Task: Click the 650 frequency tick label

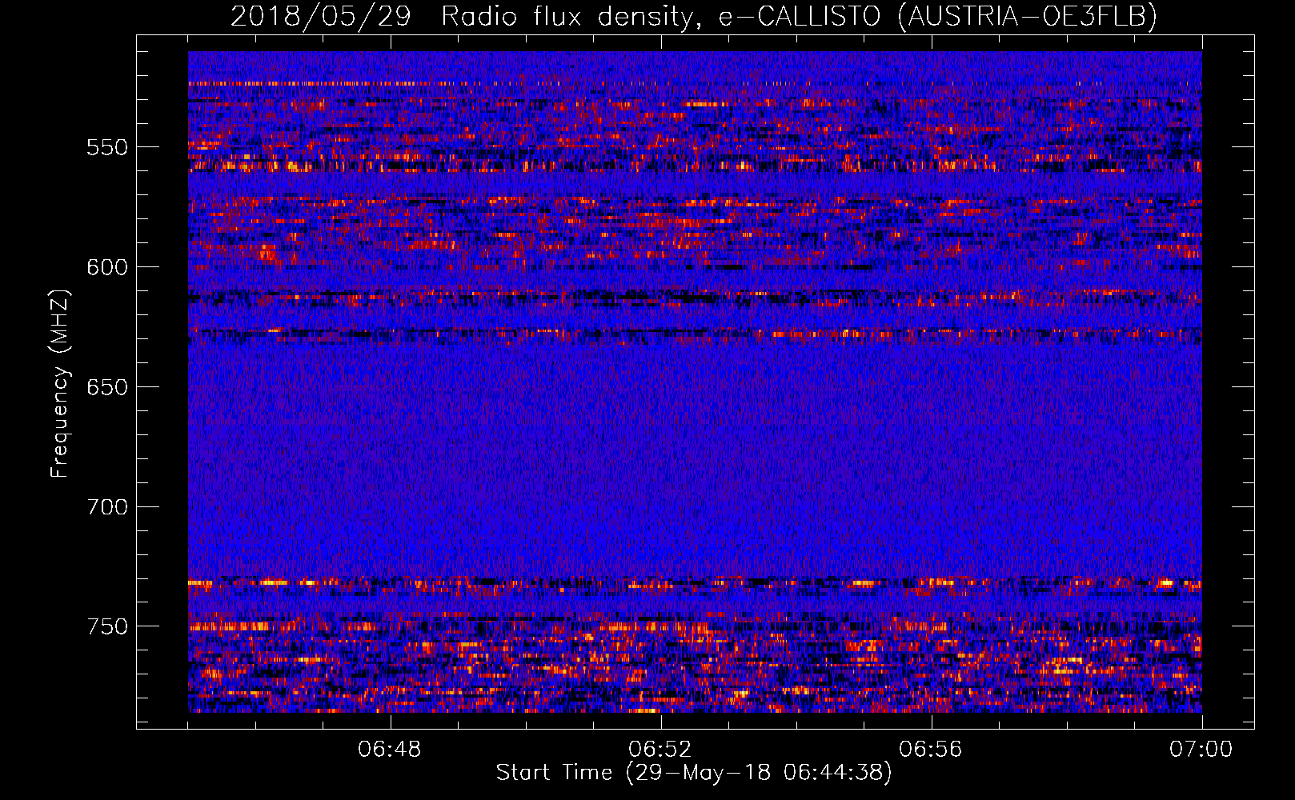Action: 107,387
